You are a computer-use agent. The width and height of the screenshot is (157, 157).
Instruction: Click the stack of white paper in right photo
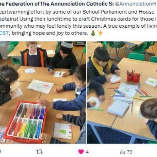(x=119, y=108)
